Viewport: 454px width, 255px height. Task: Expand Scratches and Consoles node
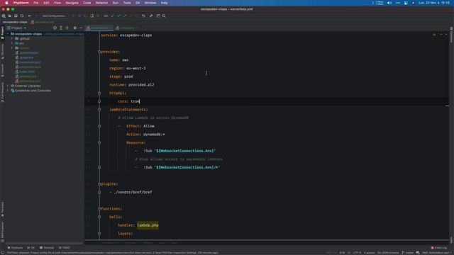8,91
